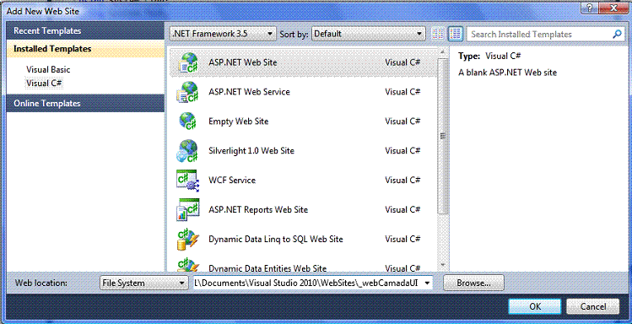This screenshot has width=632, height=324.
Task: Click the ASP.NET Web Site name text
Action: 243,62
